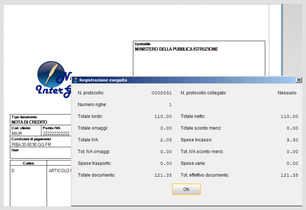
Task: Click the Totale documento value 121.35
Action: [163, 175]
